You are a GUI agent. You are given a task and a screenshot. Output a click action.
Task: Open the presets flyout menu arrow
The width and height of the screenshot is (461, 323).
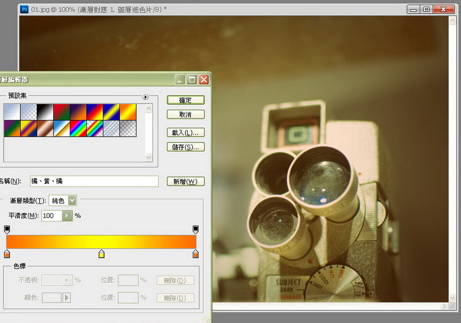[146, 97]
